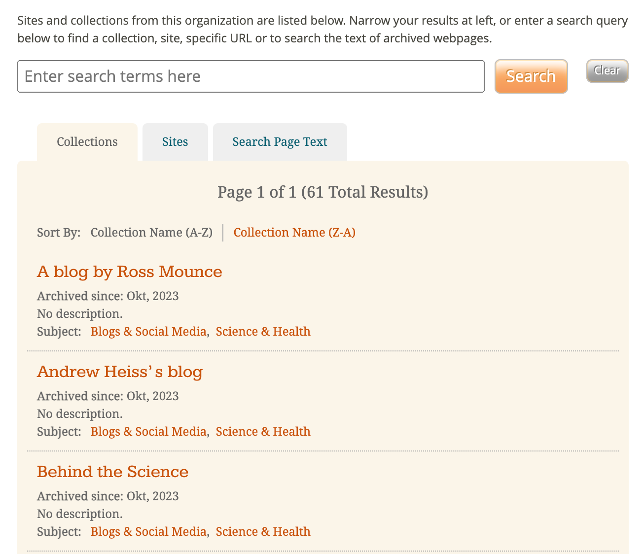Image resolution: width=643 pixels, height=554 pixels.
Task: Click Science & Health under Ross Mounce
Action: pyautogui.click(x=263, y=332)
